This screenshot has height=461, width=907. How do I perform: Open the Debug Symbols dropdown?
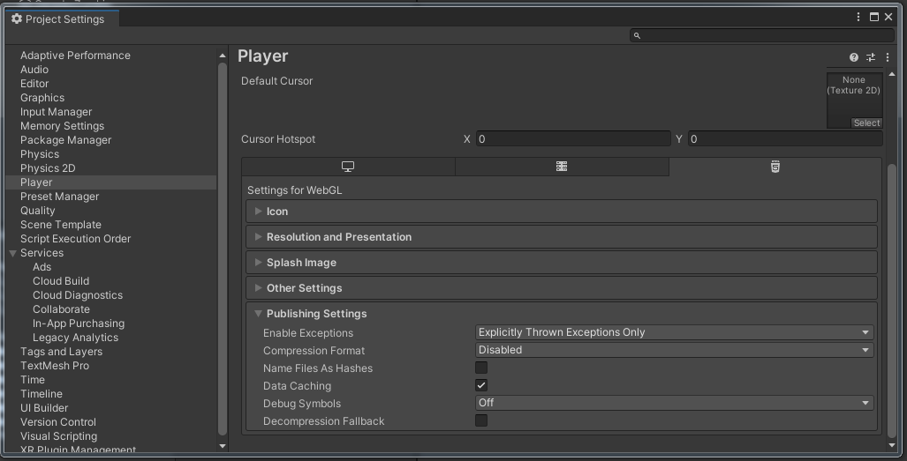tap(674, 403)
